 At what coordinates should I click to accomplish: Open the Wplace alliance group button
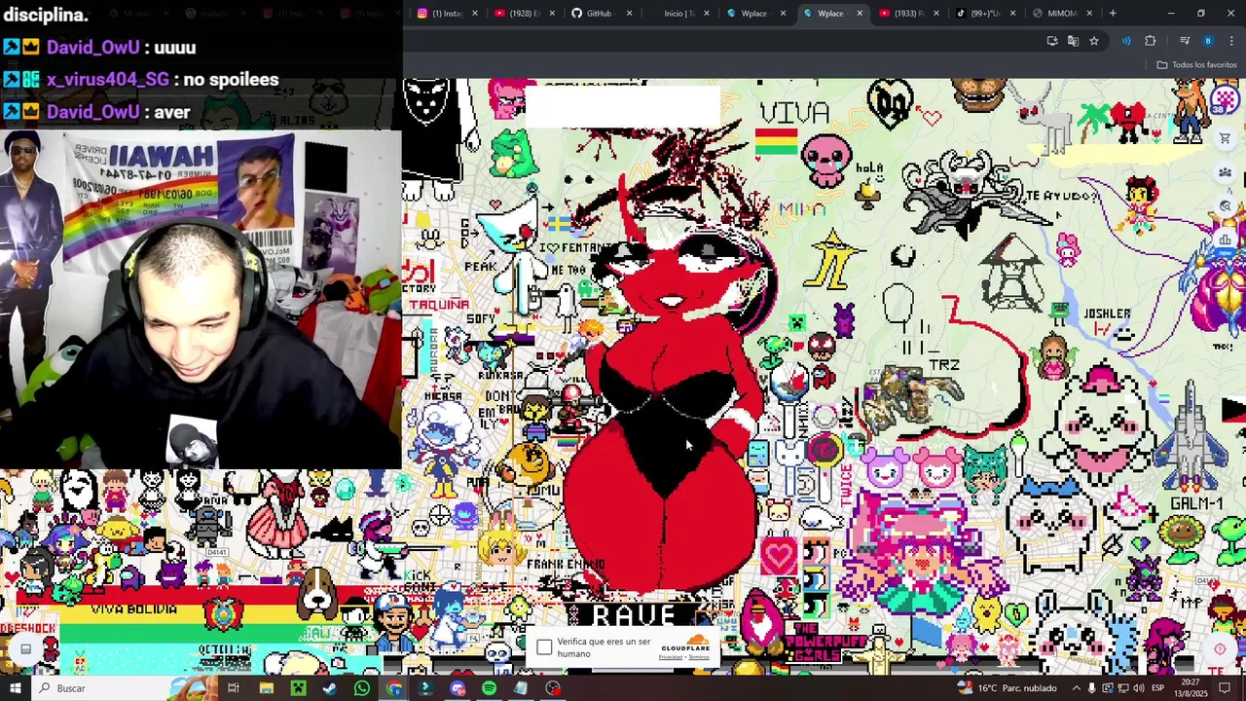click(x=1225, y=172)
